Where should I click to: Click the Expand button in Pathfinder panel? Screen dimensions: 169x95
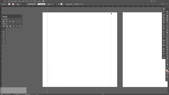(19, 22)
